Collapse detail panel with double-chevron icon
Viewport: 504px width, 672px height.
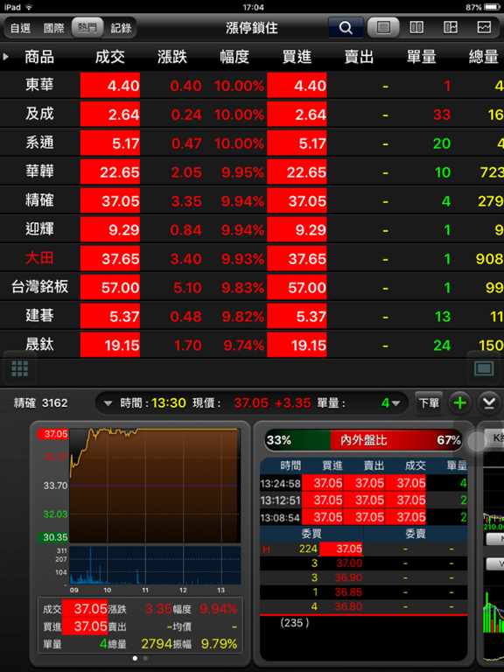click(x=489, y=403)
